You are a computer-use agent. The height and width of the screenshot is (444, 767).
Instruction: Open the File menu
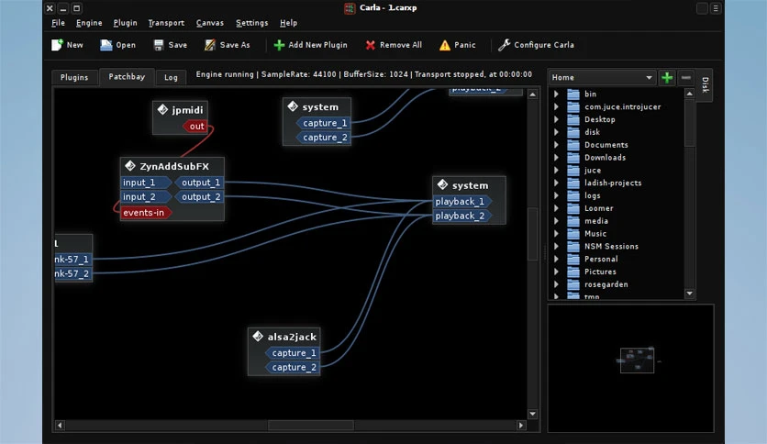click(x=58, y=23)
